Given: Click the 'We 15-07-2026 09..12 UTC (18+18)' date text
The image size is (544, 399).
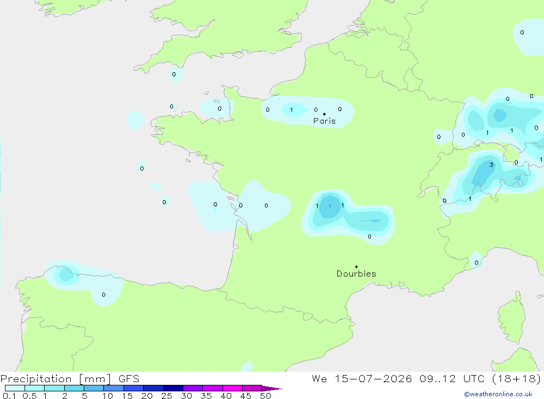Looking at the screenshot, I should 426,378.
